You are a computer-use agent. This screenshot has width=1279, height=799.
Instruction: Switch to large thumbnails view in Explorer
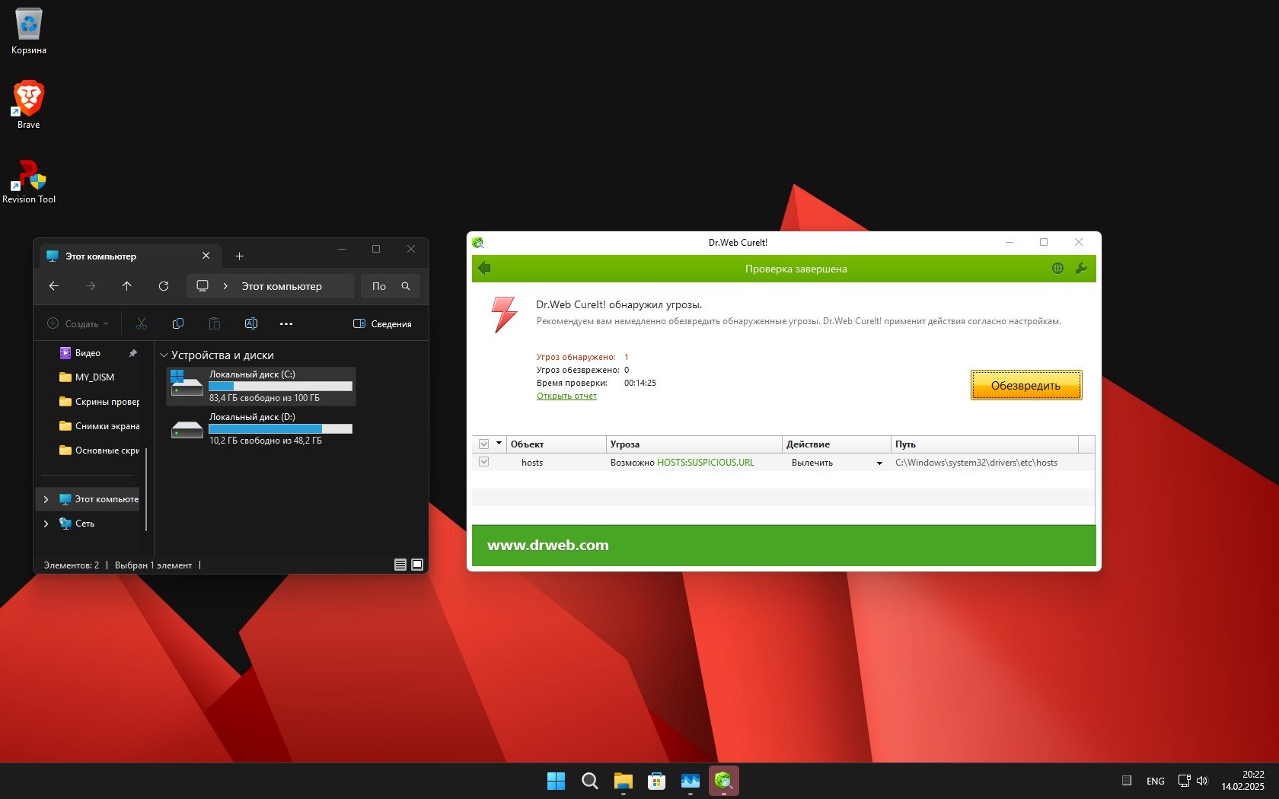417,565
